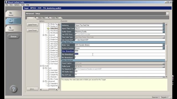The width and height of the screenshot is (177, 99).
Task: Open the Bitrate Type dropdown
Action: point(164,45)
